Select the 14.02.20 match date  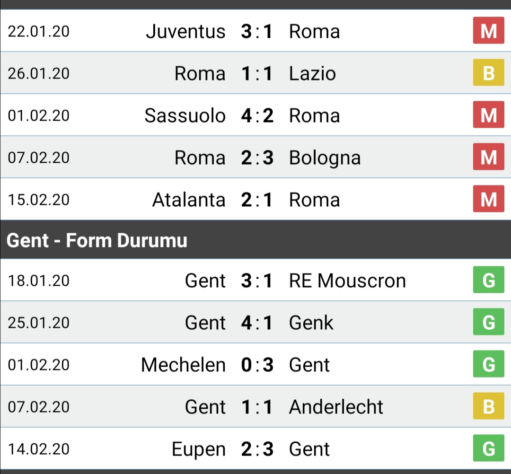[39, 449]
